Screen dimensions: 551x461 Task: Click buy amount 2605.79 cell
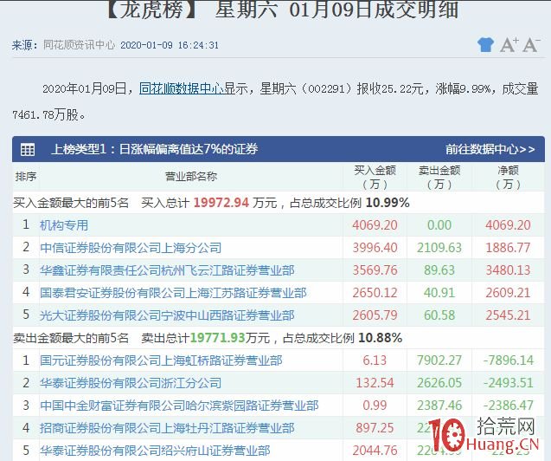(375, 315)
